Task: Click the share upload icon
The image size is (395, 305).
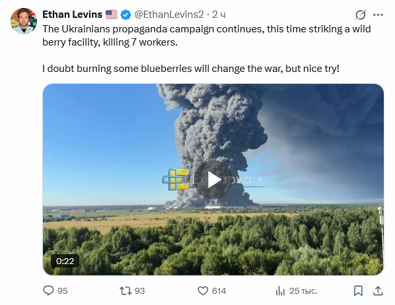Action: pyautogui.click(x=378, y=290)
